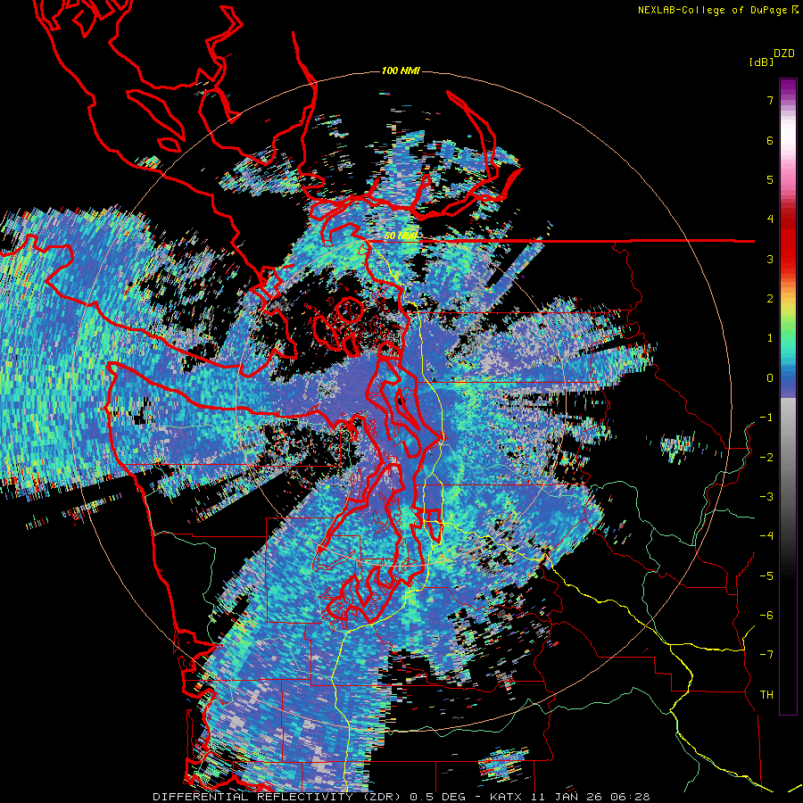Click the -1 scale tick label
The height and width of the screenshot is (803, 803).
pos(766,418)
